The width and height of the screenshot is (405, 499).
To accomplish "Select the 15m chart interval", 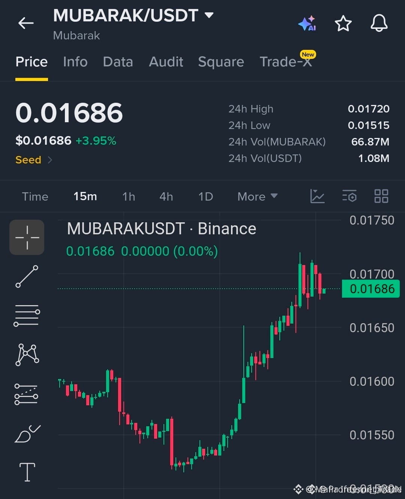I will click(85, 196).
